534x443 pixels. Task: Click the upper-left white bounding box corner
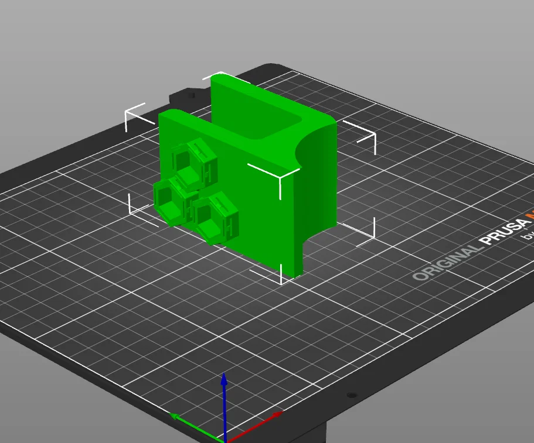tap(135, 116)
